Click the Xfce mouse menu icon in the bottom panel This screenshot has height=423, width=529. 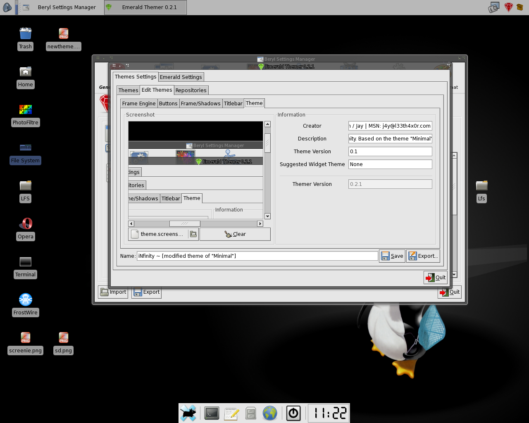point(188,413)
